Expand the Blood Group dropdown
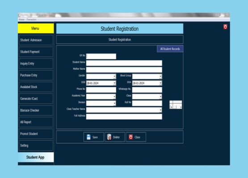The width and height of the screenshot is (248, 178). 160,76
